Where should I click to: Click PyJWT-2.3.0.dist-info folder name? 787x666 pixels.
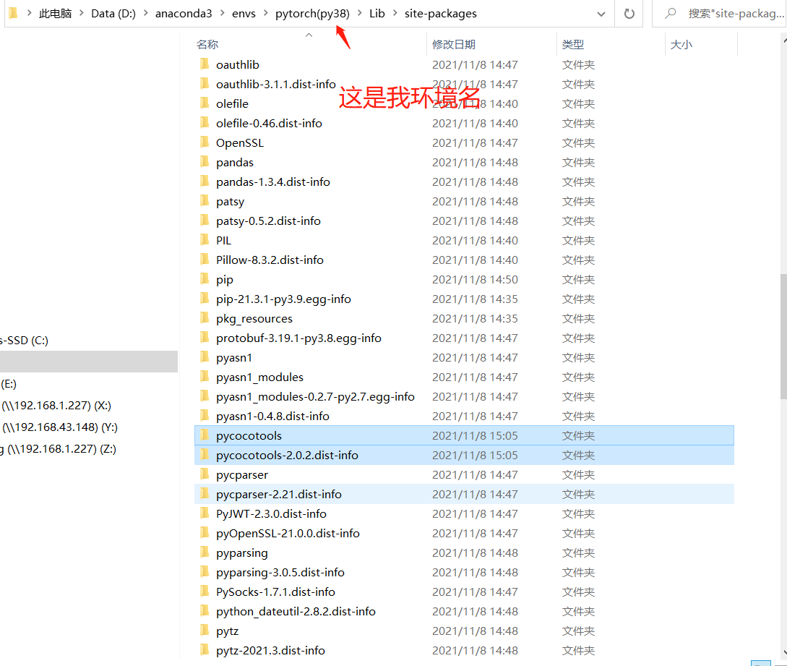pyautogui.click(x=271, y=514)
